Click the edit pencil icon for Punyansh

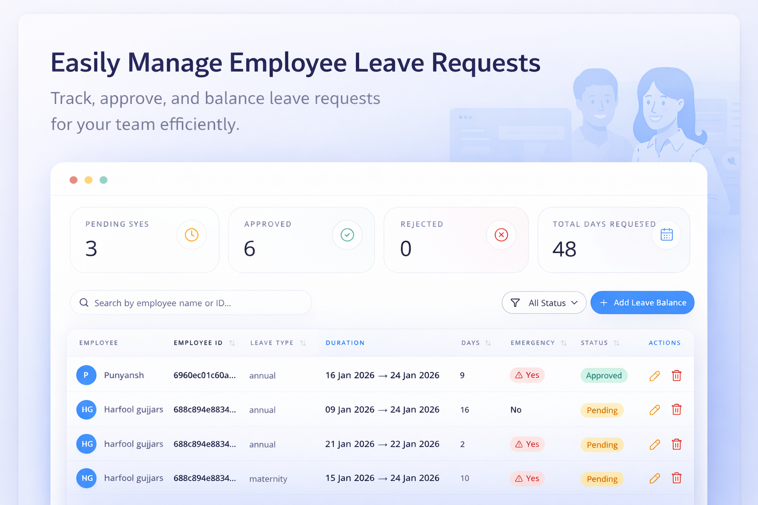pyautogui.click(x=654, y=376)
